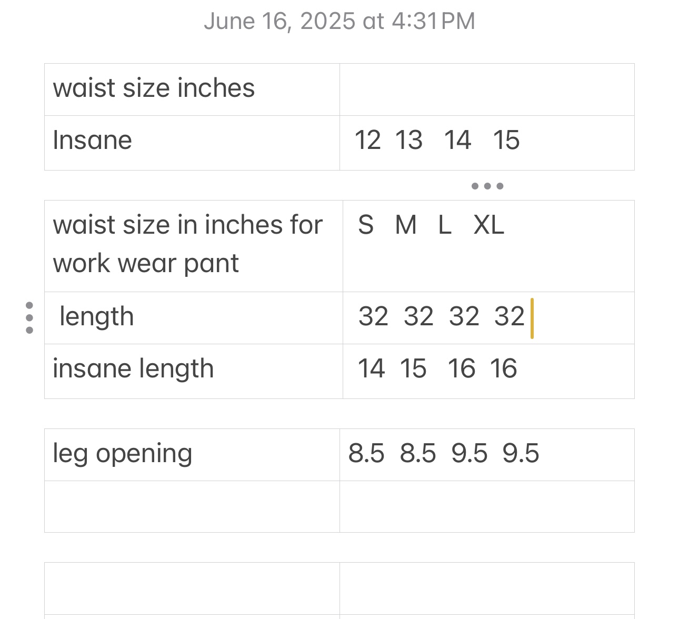Click the cell containing 12 13 14 15

pos(487,143)
